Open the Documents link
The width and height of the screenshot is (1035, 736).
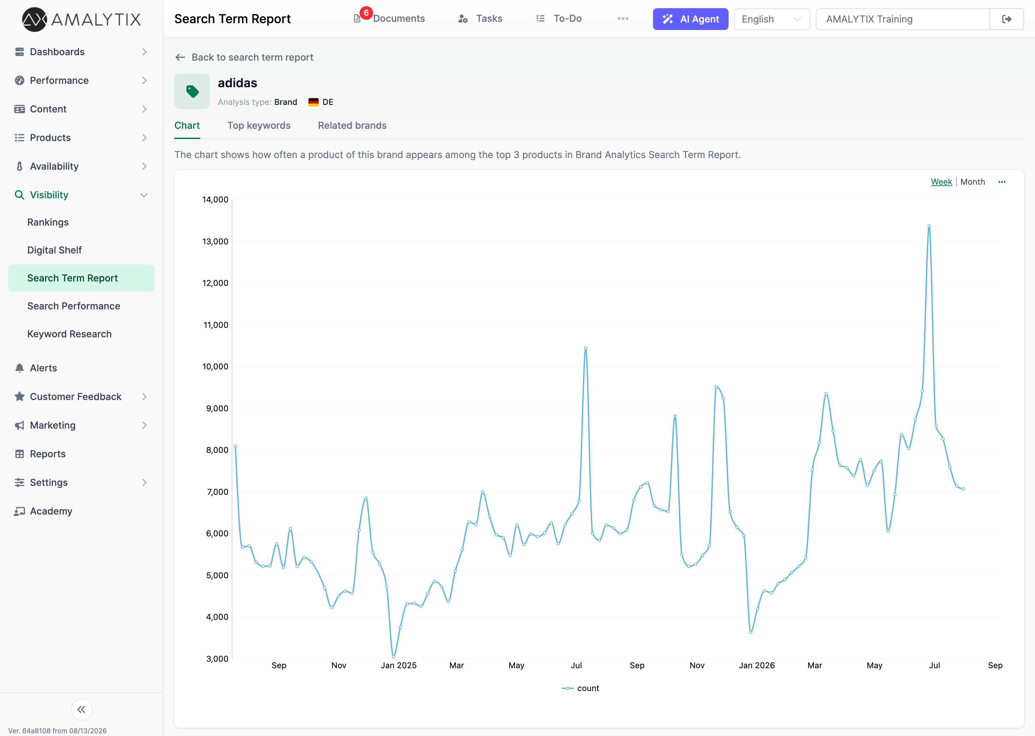pyautogui.click(x=399, y=19)
